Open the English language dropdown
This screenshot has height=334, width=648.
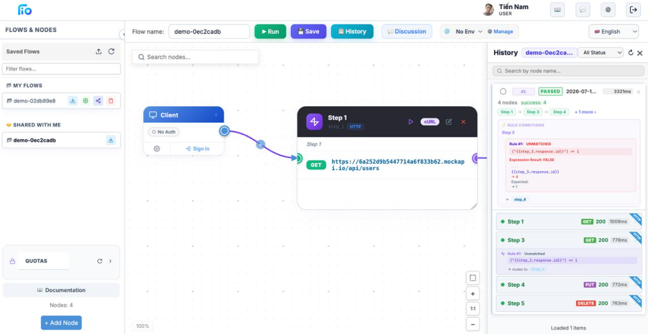(614, 31)
